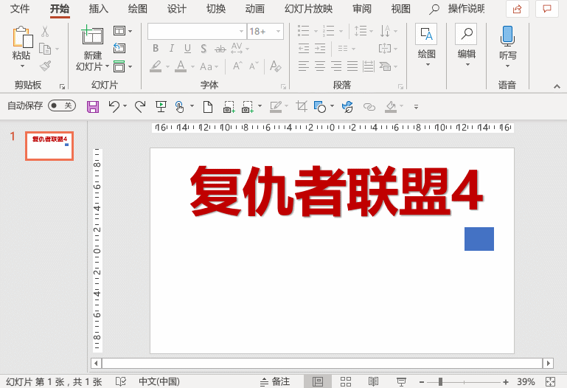
Task: Open the Comments speech bubble icon
Action: tap(547, 9)
